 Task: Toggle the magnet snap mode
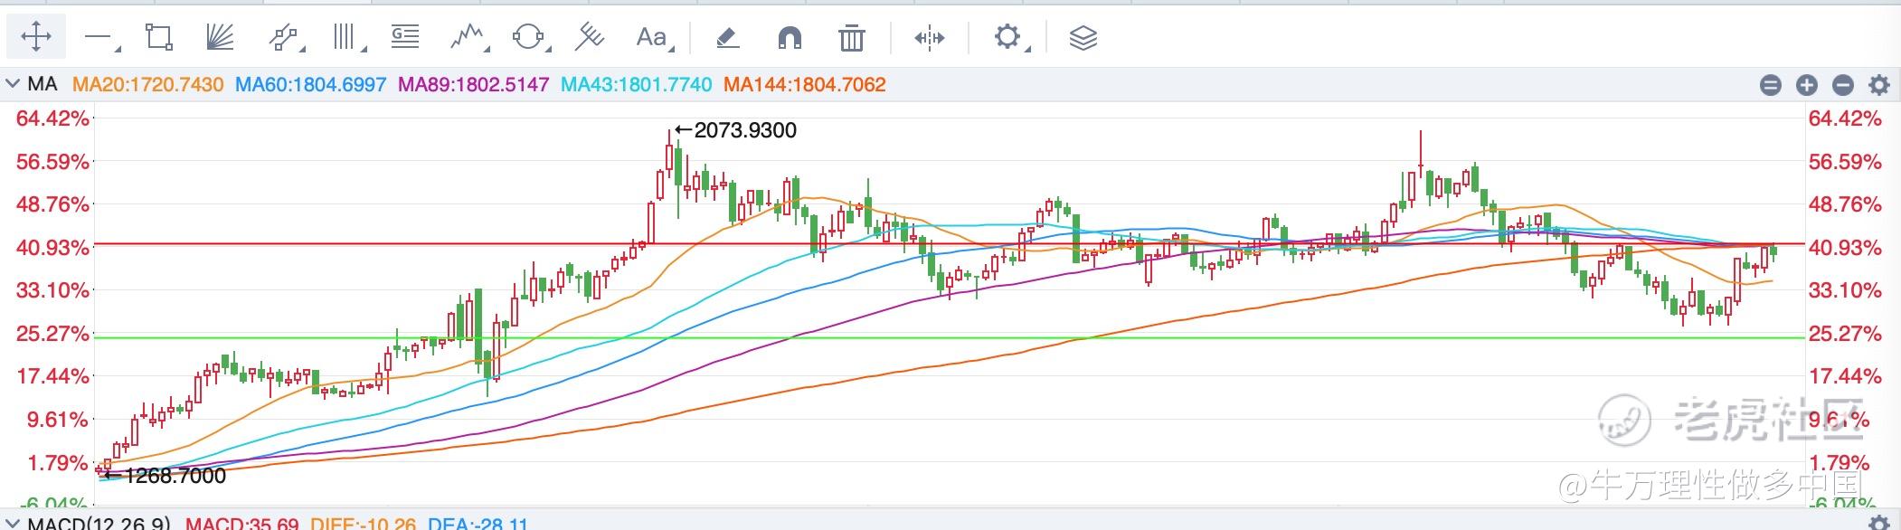tap(790, 38)
